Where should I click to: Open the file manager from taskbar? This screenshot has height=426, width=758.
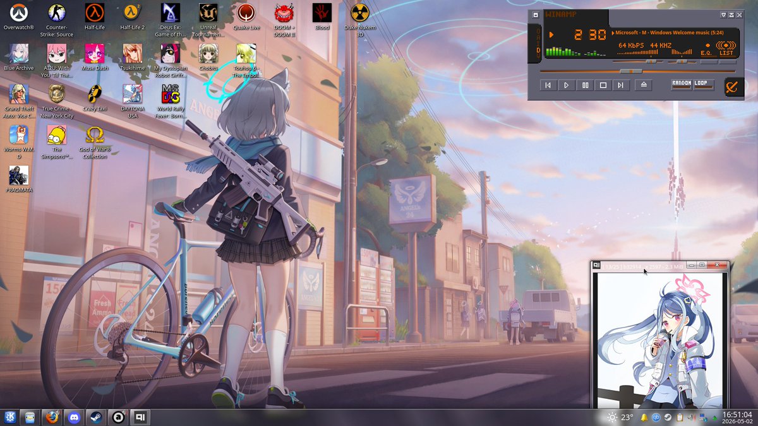click(x=30, y=417)
